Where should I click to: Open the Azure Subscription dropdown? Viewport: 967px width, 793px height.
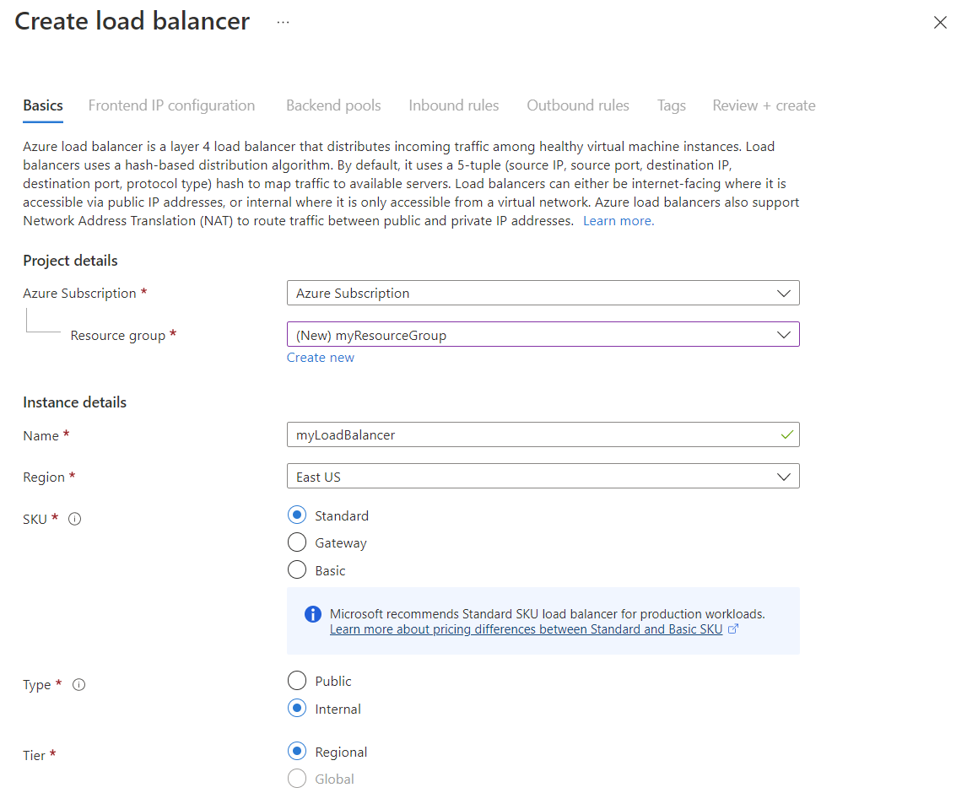543,293
